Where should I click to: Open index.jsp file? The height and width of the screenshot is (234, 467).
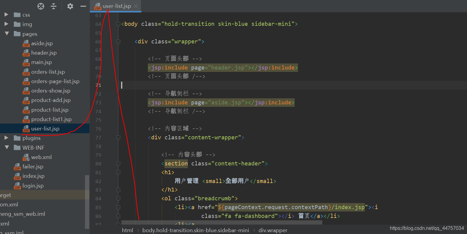click(x=33, y=176)
